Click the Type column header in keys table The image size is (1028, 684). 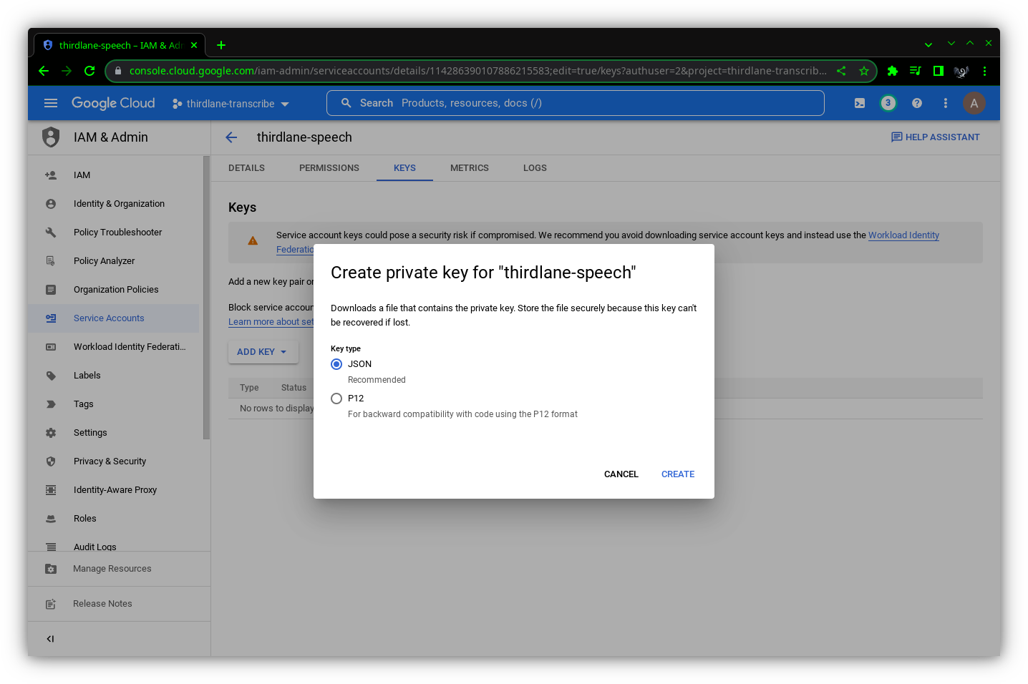click(249, 388)
